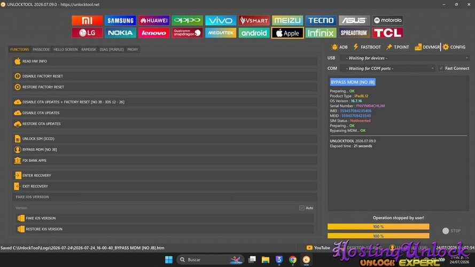Click the Buscar taskbar search box
The image size is (475, 267).
pyautogui.click(x=210, y=260)
